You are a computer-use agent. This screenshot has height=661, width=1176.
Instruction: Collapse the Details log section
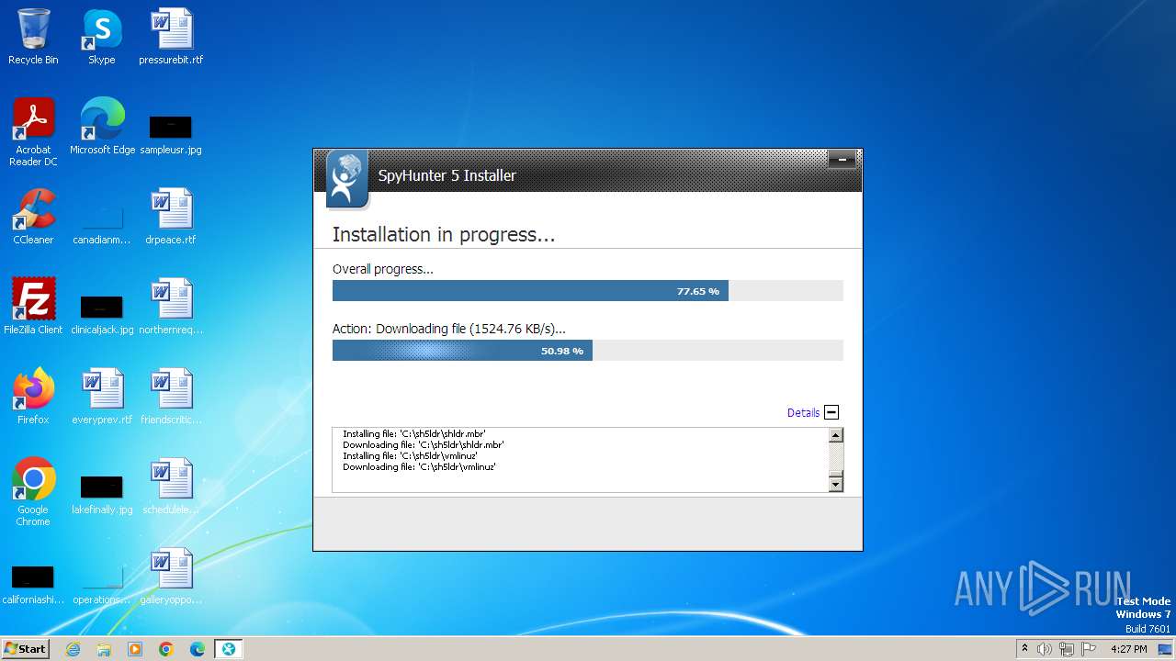tap(831, 412)
